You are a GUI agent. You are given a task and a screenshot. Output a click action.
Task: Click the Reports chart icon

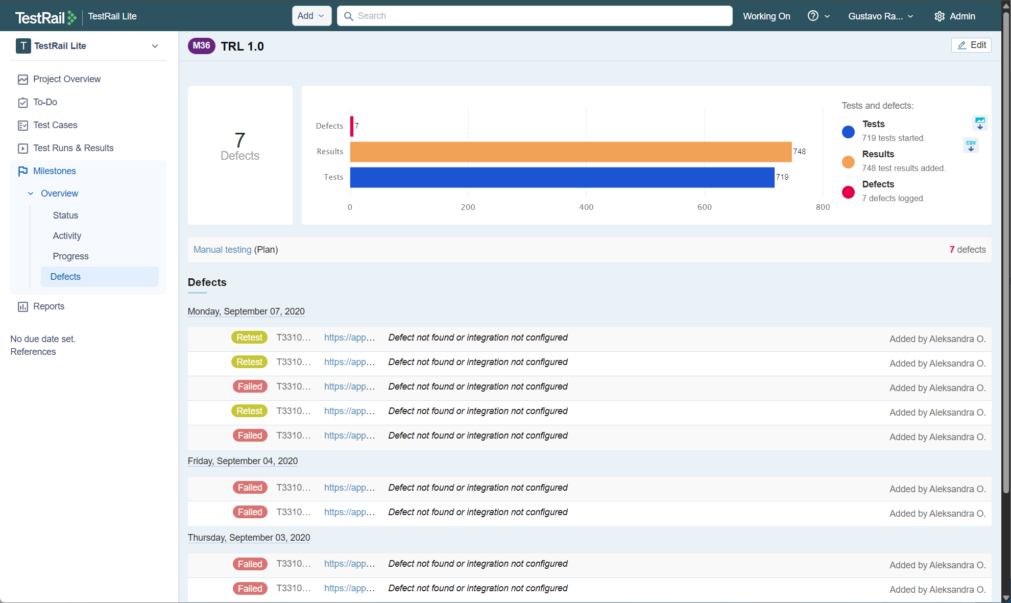(22, 306)
